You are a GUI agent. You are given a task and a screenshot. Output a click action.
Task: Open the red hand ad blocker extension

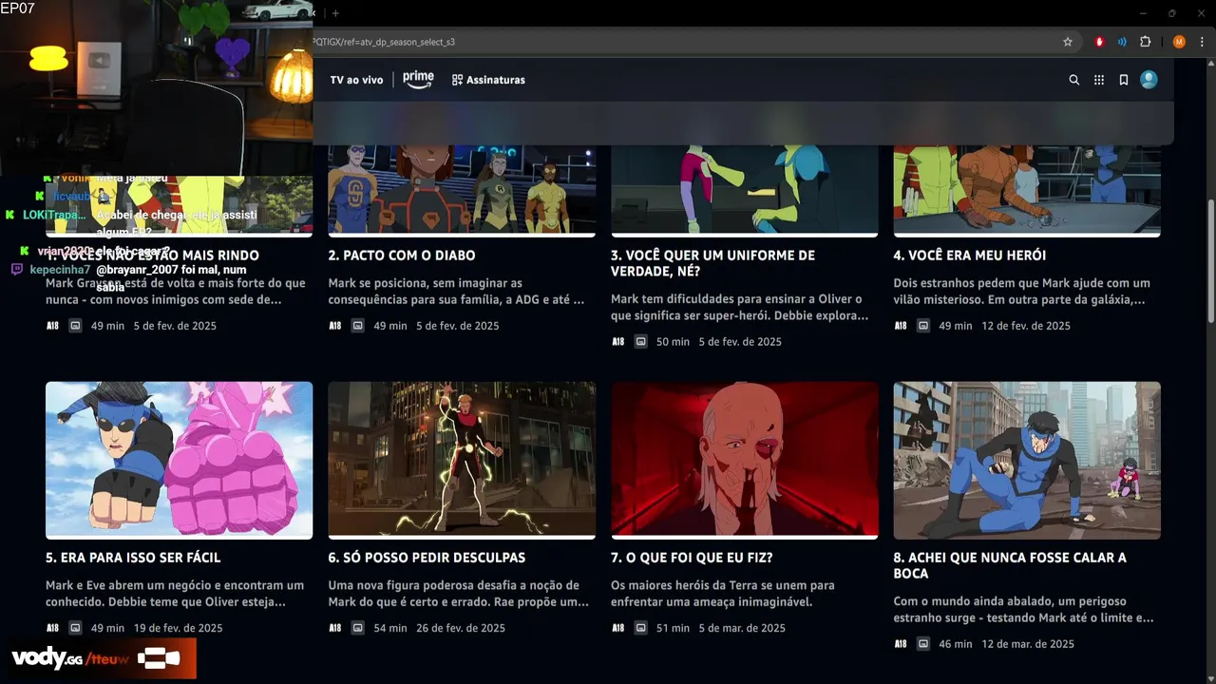pos(1099,42)
